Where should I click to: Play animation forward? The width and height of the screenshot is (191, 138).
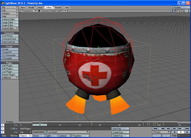[187, 132]
